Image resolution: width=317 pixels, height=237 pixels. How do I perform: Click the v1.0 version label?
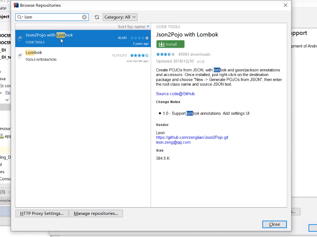201,62
